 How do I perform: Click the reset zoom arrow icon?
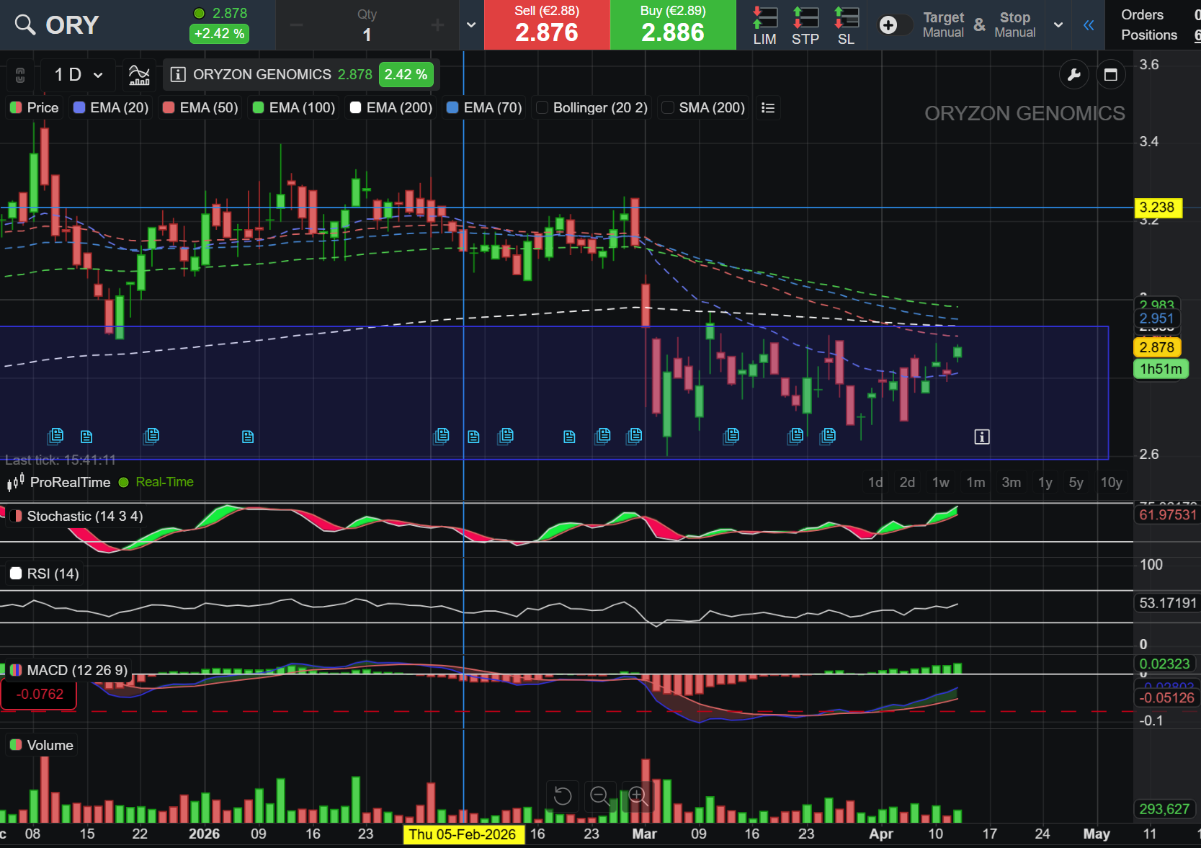563,796
